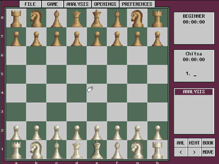Click the MOVE button
Viewport: 219px width, 164px height.
[208, 152]
